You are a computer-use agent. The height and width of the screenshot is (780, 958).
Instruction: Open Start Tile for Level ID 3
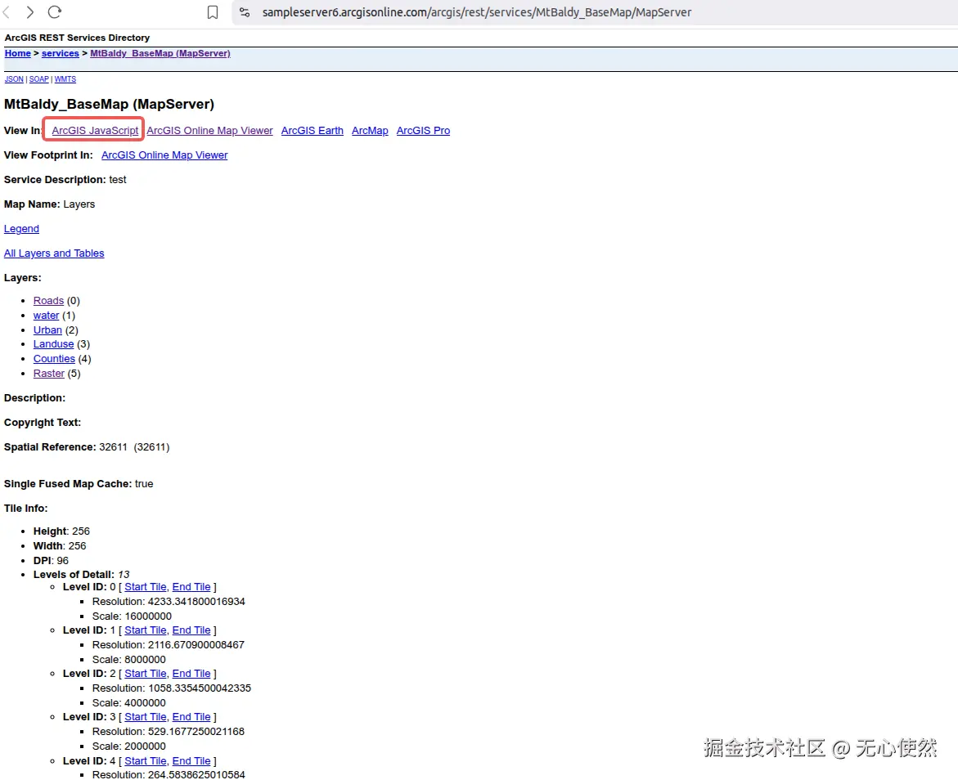click(146, 716)
